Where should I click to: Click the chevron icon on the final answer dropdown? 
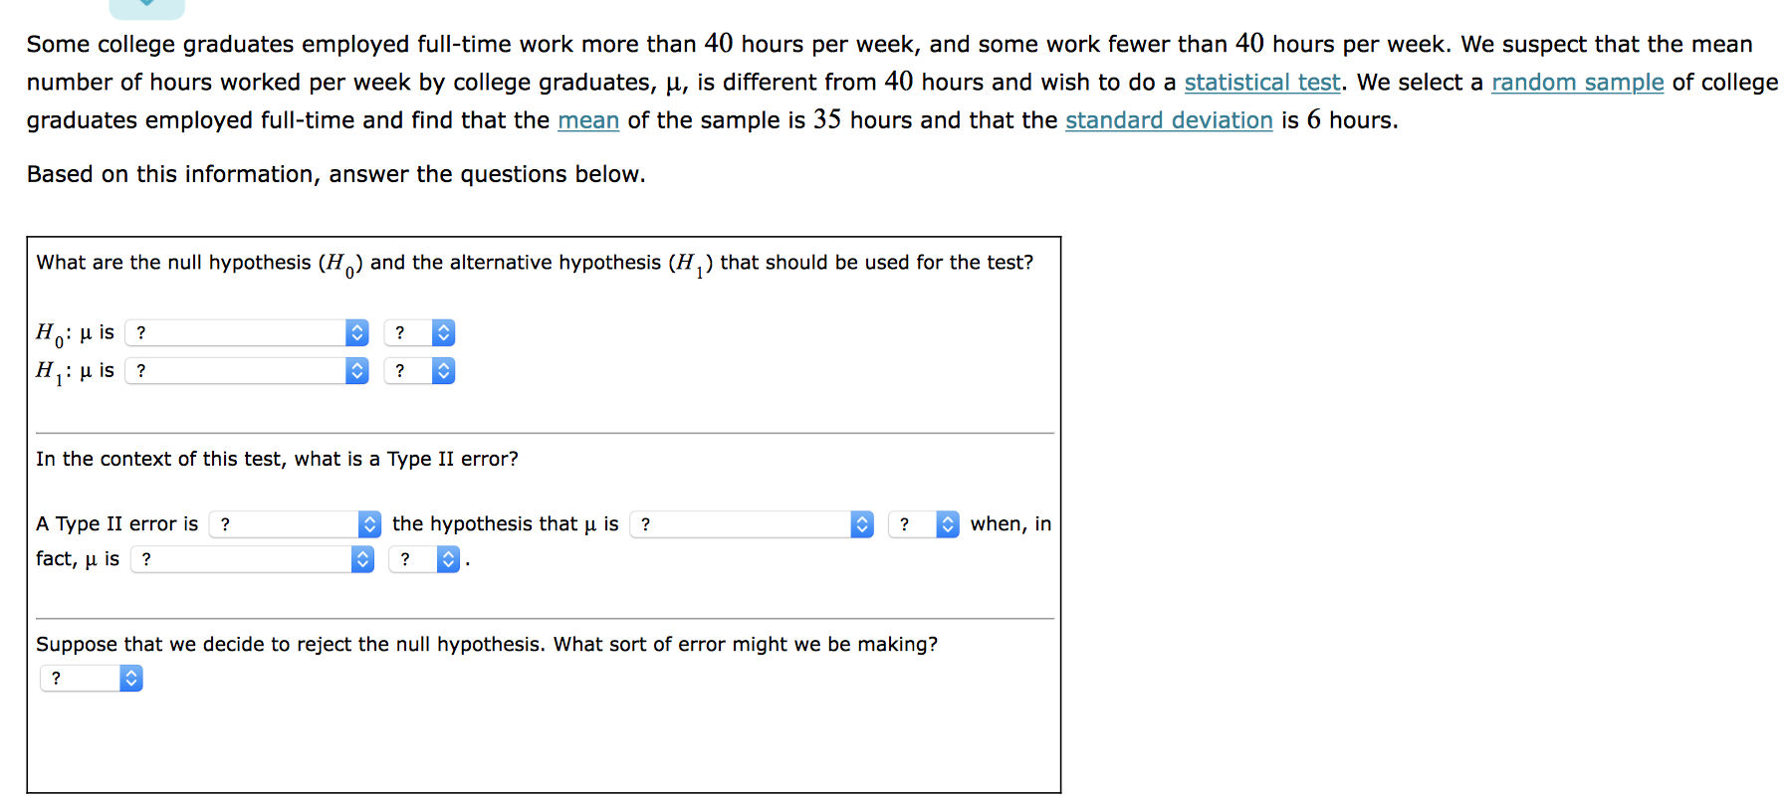click(130, 678)
